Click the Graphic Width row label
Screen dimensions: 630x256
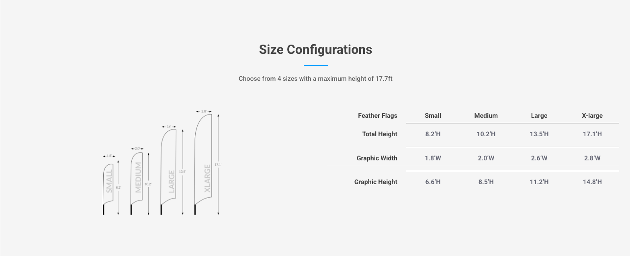click(377, 158)
